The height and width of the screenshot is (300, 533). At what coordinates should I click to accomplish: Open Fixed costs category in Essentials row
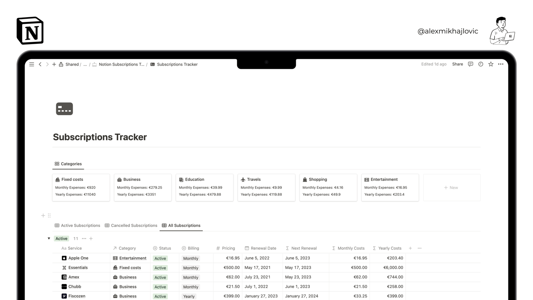[x=127, y=268]
